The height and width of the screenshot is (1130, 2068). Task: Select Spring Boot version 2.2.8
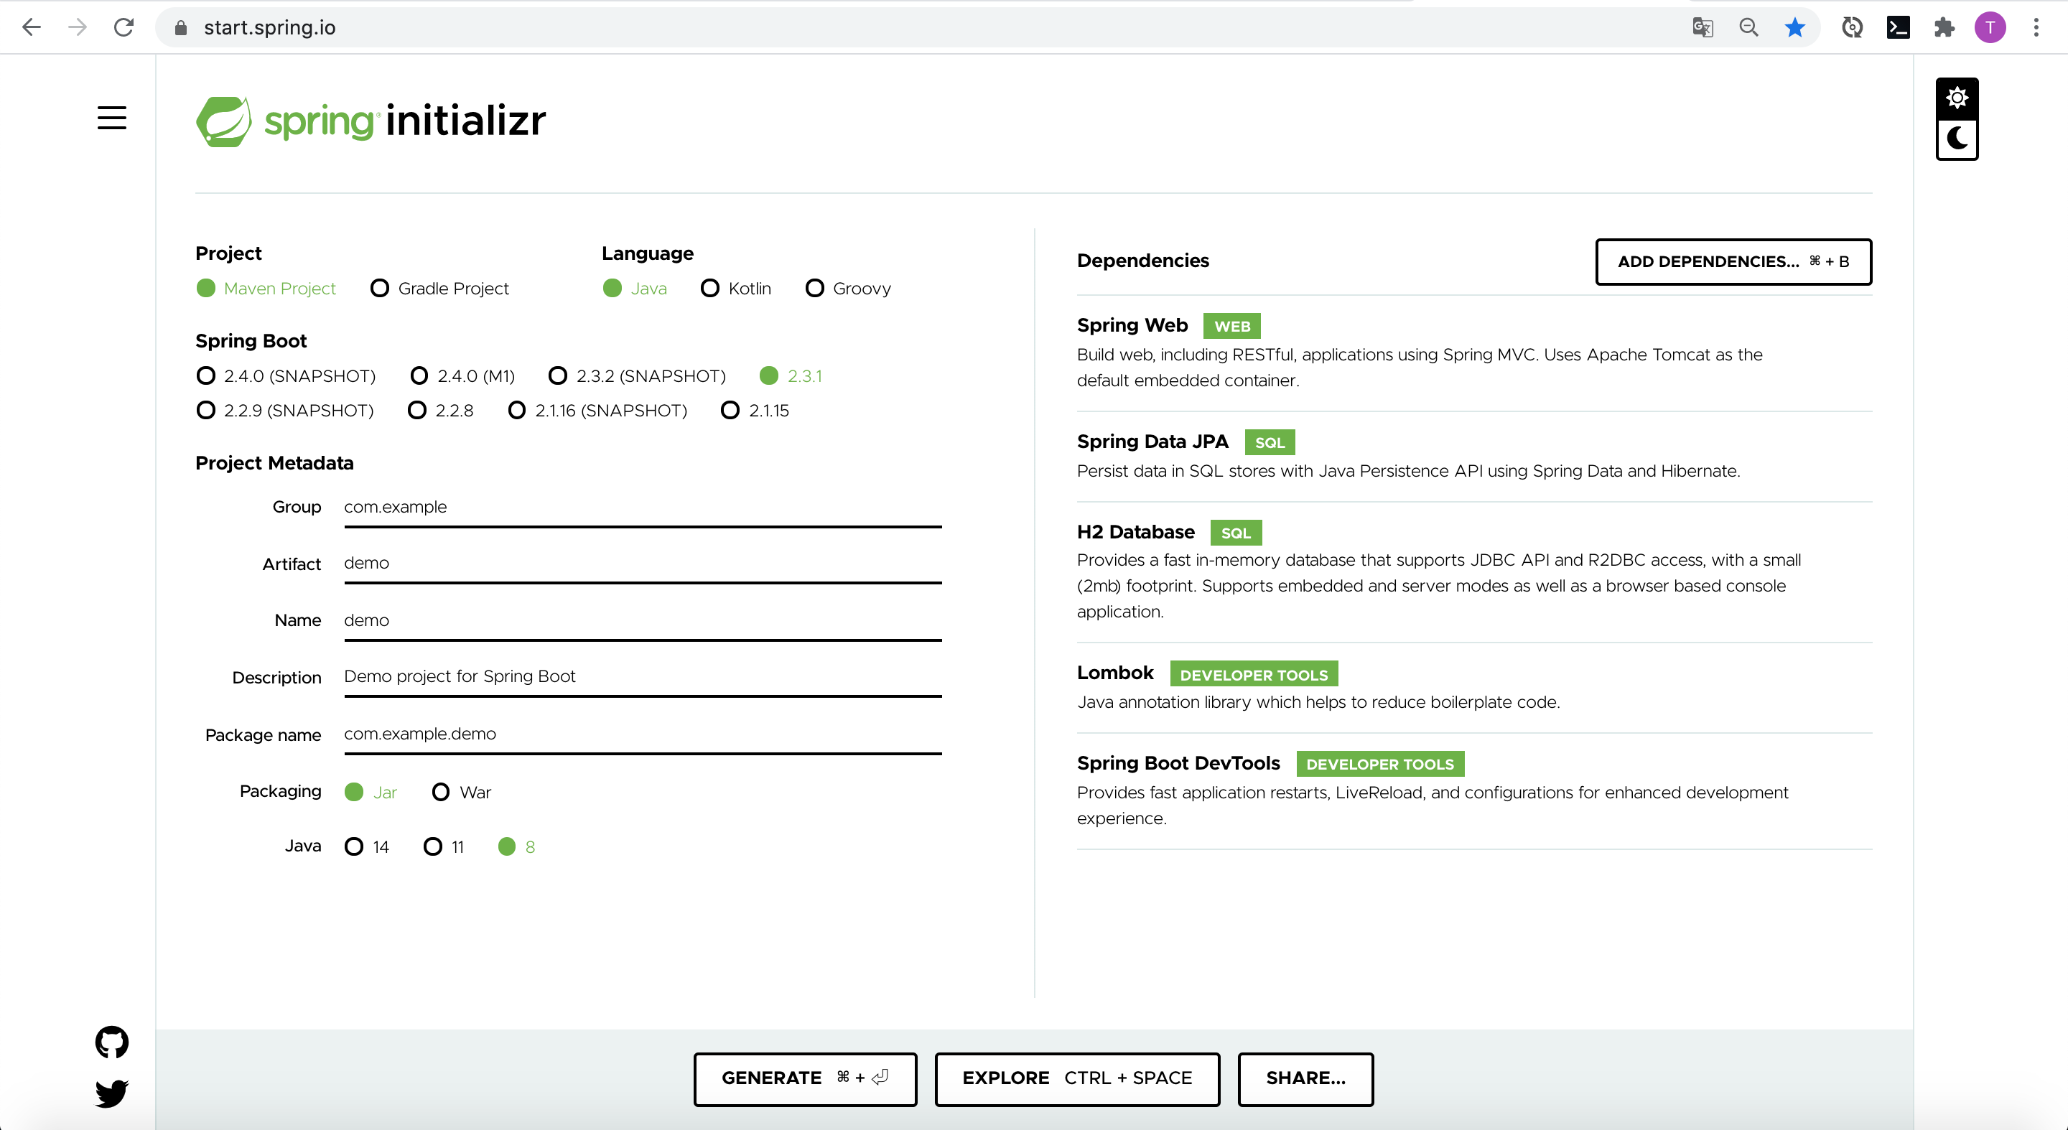click(x=416, y=410)
